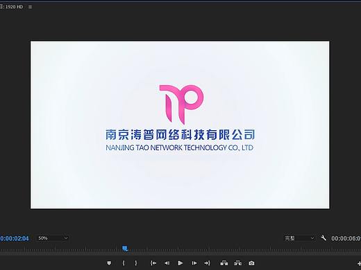This screenshot has width=361, height=270.
Task: Click the duration timecode 00:00:06
Action: pos(346,238)
